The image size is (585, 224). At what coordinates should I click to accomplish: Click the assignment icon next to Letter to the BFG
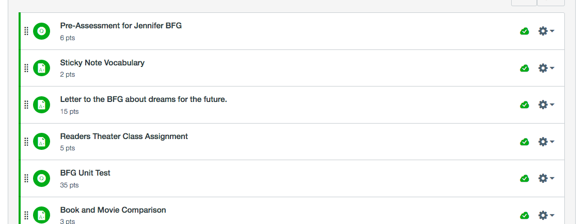[x=42, y=105]
